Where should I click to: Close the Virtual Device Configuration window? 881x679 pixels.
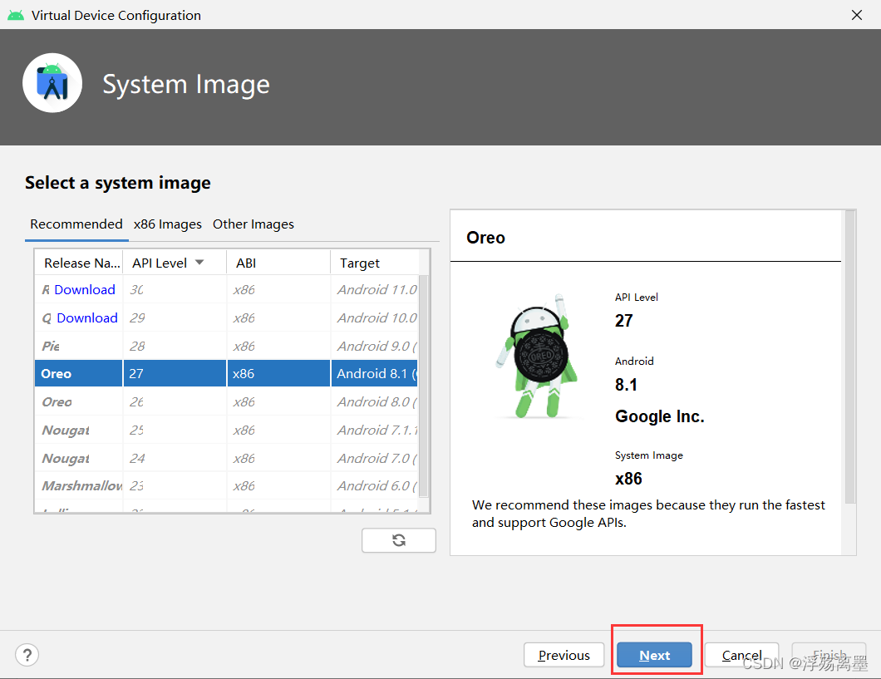[x=856, y=15]
